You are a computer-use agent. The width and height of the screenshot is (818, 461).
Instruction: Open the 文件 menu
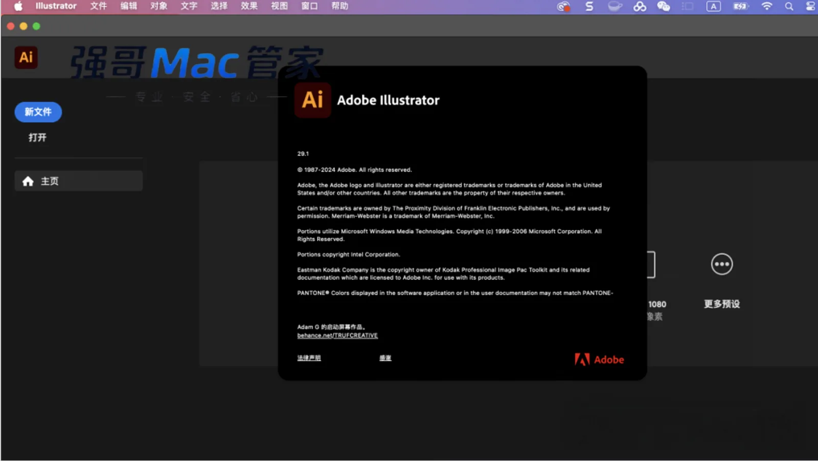[98, 6]
